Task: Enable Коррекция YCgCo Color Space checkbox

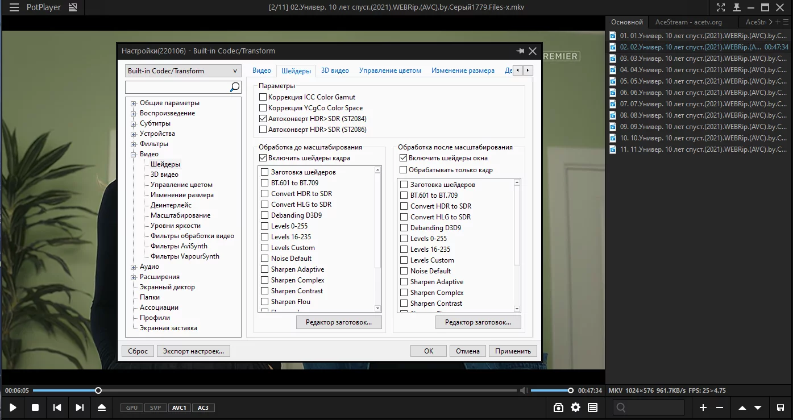Action: (x=263, y=108)
